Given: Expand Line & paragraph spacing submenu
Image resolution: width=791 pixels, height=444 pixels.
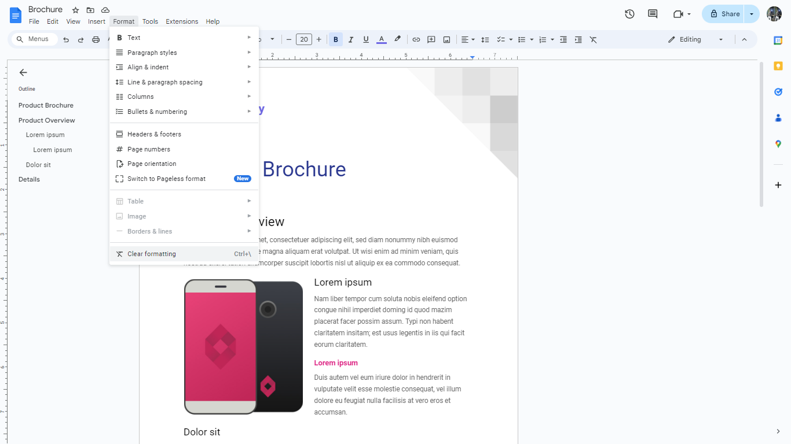Looking at the screenshot, I should click(x=184, y=82).
